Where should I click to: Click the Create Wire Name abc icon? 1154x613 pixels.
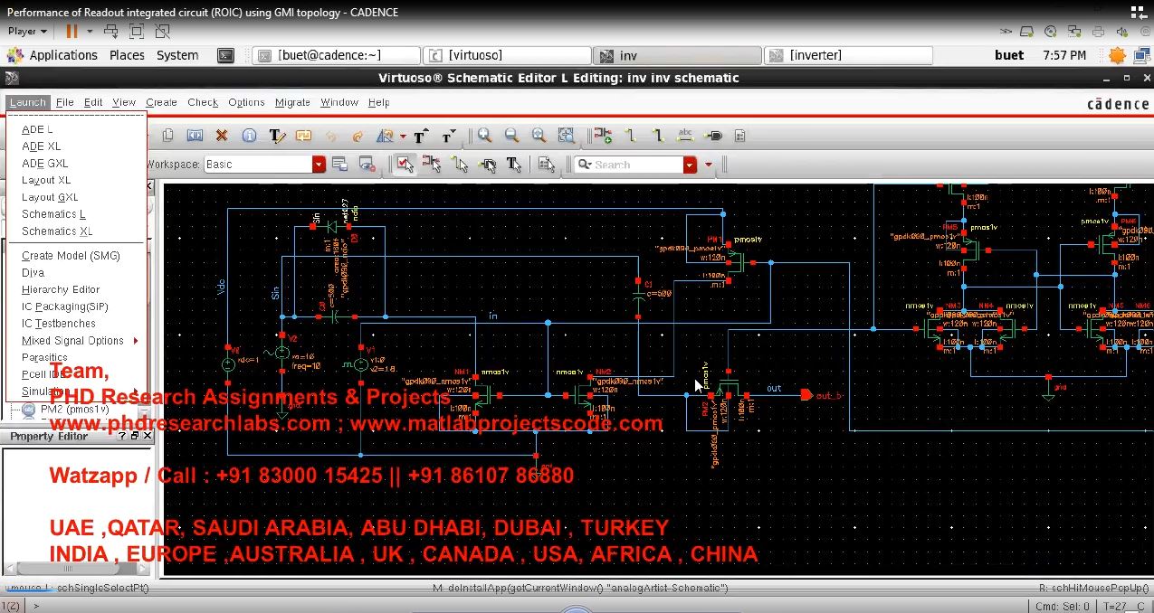tap(685, 136)
